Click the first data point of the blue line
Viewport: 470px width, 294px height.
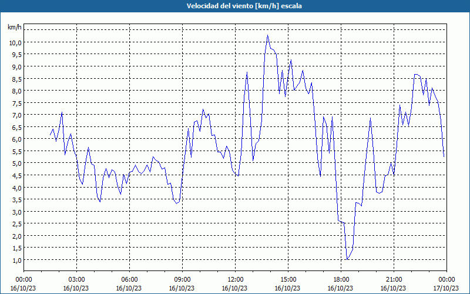[50, 135]
